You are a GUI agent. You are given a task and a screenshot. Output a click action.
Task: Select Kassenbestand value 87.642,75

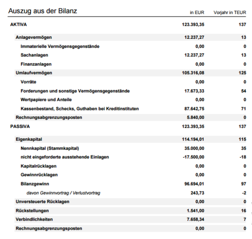point(194,109)
